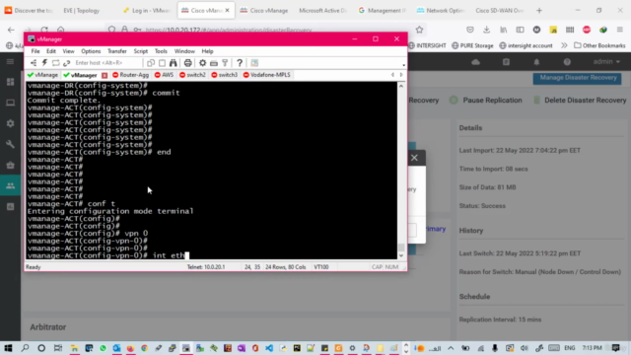
Task: Click the vManage tasks clipboard icon
Action: pyautogui.click(x=506, y=62)
